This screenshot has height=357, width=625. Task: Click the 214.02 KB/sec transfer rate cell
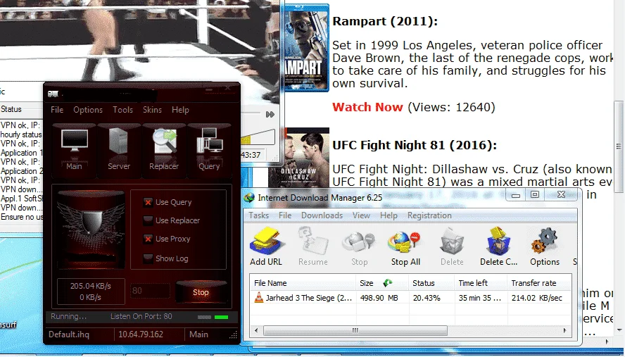click(x=536, y=298)
